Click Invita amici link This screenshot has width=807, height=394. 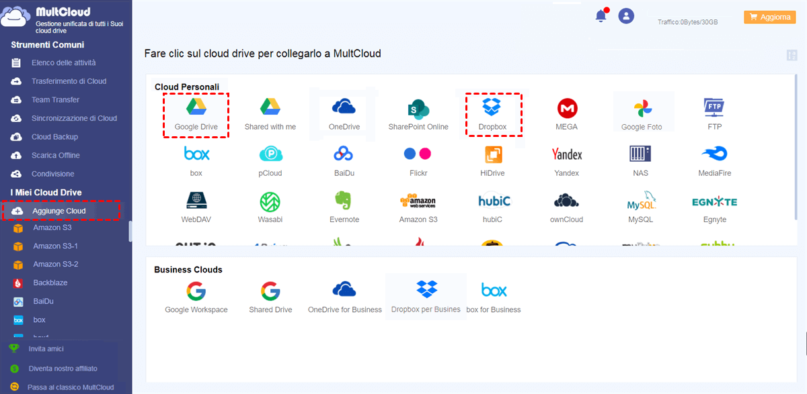tap(46, 349)
